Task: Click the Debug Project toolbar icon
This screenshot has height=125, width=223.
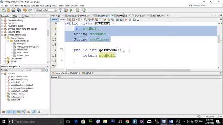Action: coord(77,10)
